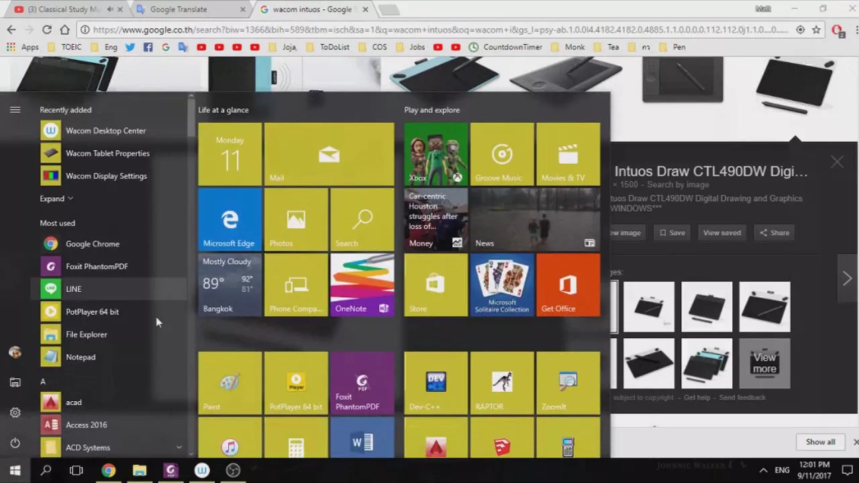Open the Microsoft Edge tile
Screen dimensions: 859x483
[x=230, y=219]
